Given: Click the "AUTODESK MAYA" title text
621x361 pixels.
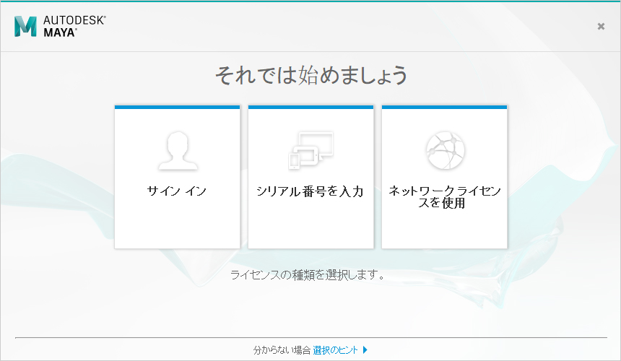Looking at the screenshot, I should tap(74, 26).
